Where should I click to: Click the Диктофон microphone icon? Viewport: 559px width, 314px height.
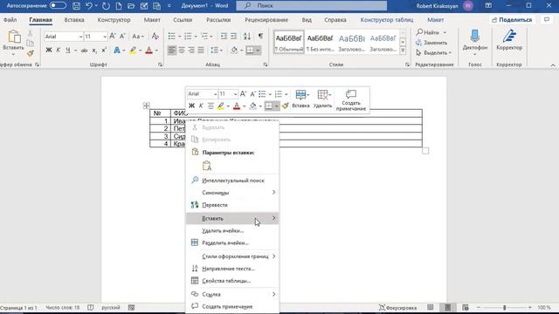[x=475, y=37]
